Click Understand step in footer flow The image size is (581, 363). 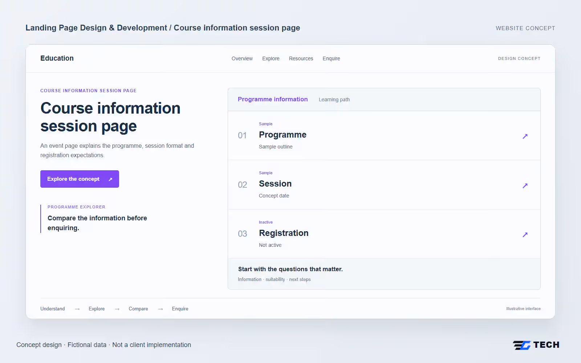[x=53, y=309]
